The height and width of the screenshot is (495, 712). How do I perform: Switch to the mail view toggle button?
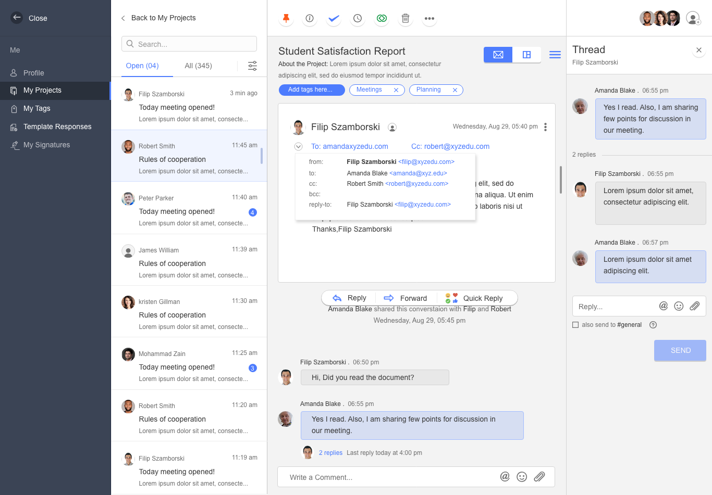click(x=498, y=55)
